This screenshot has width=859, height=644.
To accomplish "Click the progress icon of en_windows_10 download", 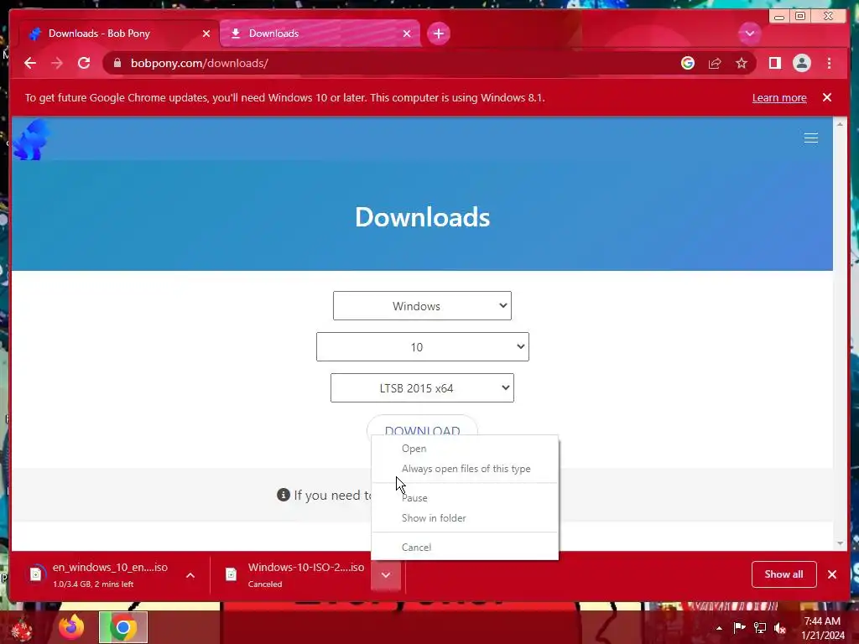I will tap(35, 574).
